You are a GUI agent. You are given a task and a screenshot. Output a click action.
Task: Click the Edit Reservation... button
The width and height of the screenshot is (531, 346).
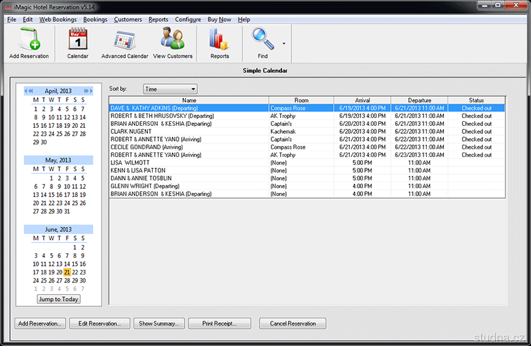point(100,323)
